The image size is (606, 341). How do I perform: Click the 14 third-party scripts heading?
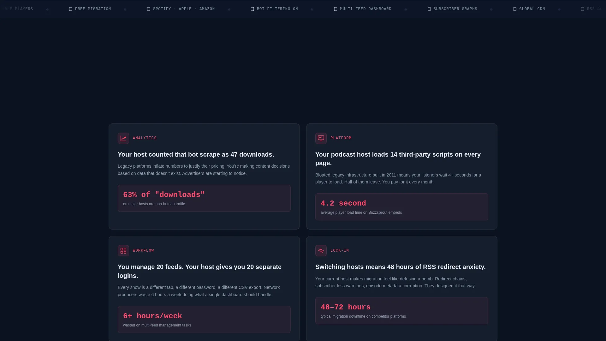pos(398,159)
